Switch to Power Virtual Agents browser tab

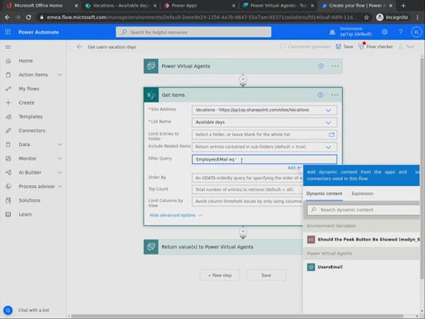pyautogui.click(x=278, y=6)
